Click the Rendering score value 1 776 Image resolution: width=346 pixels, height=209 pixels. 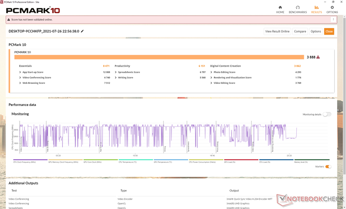coord(298,78)
